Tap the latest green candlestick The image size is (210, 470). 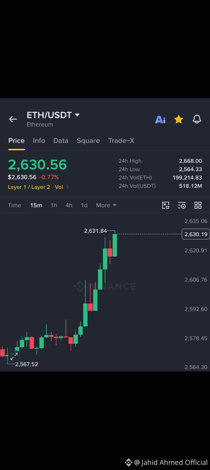(115, 245)
